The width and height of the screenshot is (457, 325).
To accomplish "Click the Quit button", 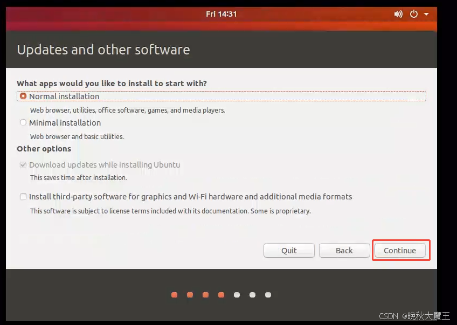I will [x=289, y=251].
